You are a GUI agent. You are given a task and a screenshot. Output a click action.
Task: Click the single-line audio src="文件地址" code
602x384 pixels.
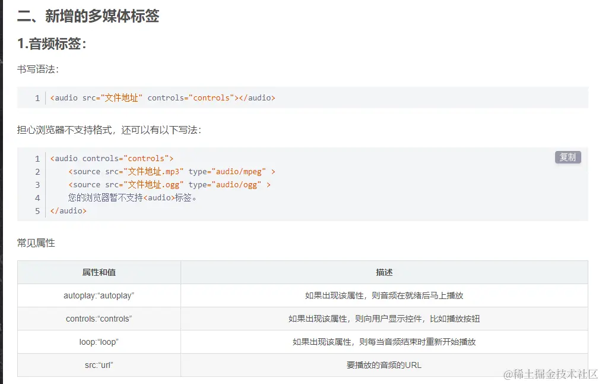[163, 97]
